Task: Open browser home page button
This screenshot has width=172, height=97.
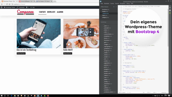Action: (10, 4)
